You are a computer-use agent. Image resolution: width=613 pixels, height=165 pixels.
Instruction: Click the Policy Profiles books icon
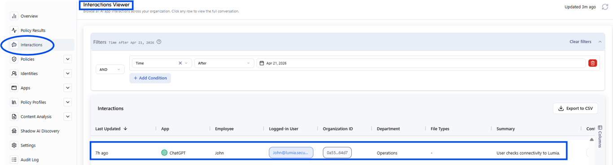pyautogui.click(x=14, y=102)
